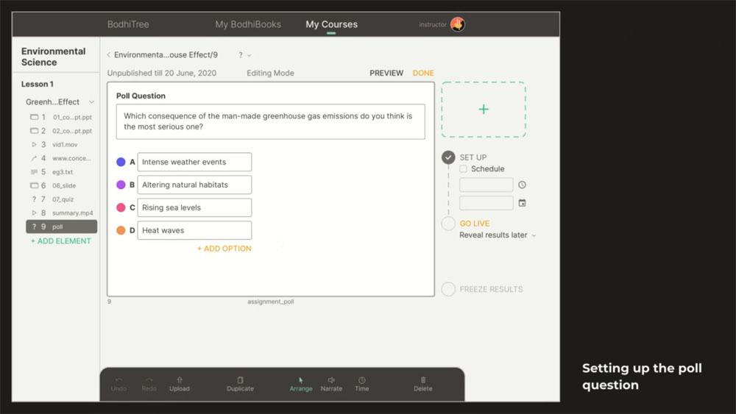Open the schedule calendar date picker icon

click(x=522, y=203)
